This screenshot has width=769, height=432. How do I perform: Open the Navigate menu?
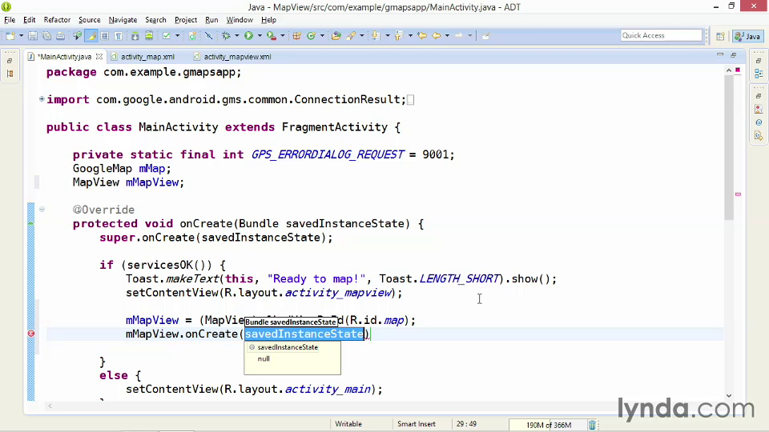tap(123, 20)
